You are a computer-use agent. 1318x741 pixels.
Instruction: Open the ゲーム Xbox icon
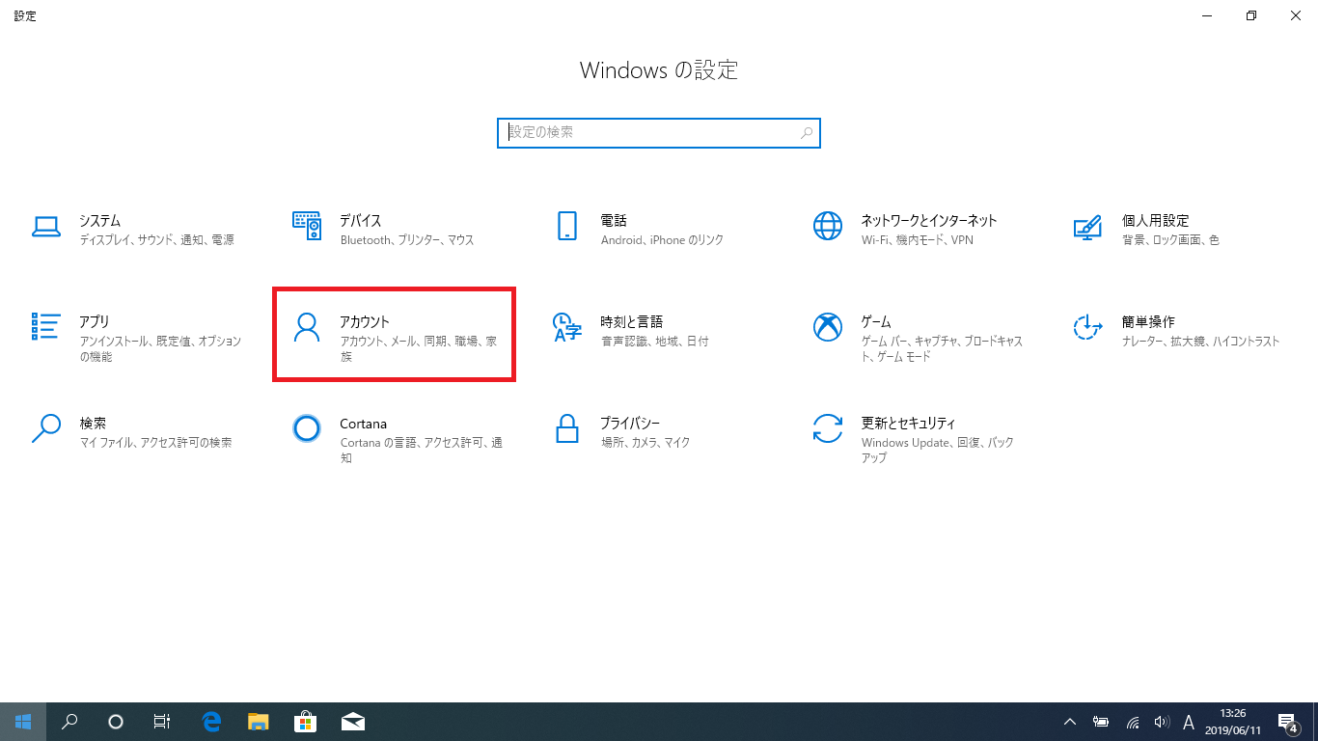tap(828, 327)
